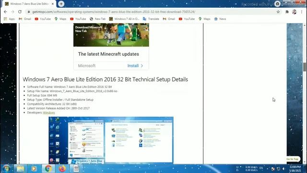Open the media player taskbar icon
Image resolution: width=307 pixels, height=173 pixels.
pos(34,169)
